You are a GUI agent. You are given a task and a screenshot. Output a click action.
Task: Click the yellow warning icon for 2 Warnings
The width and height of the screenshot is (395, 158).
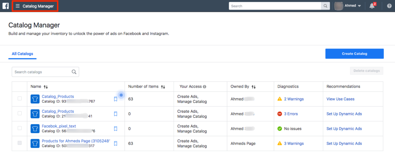click(x=280, y=99)
